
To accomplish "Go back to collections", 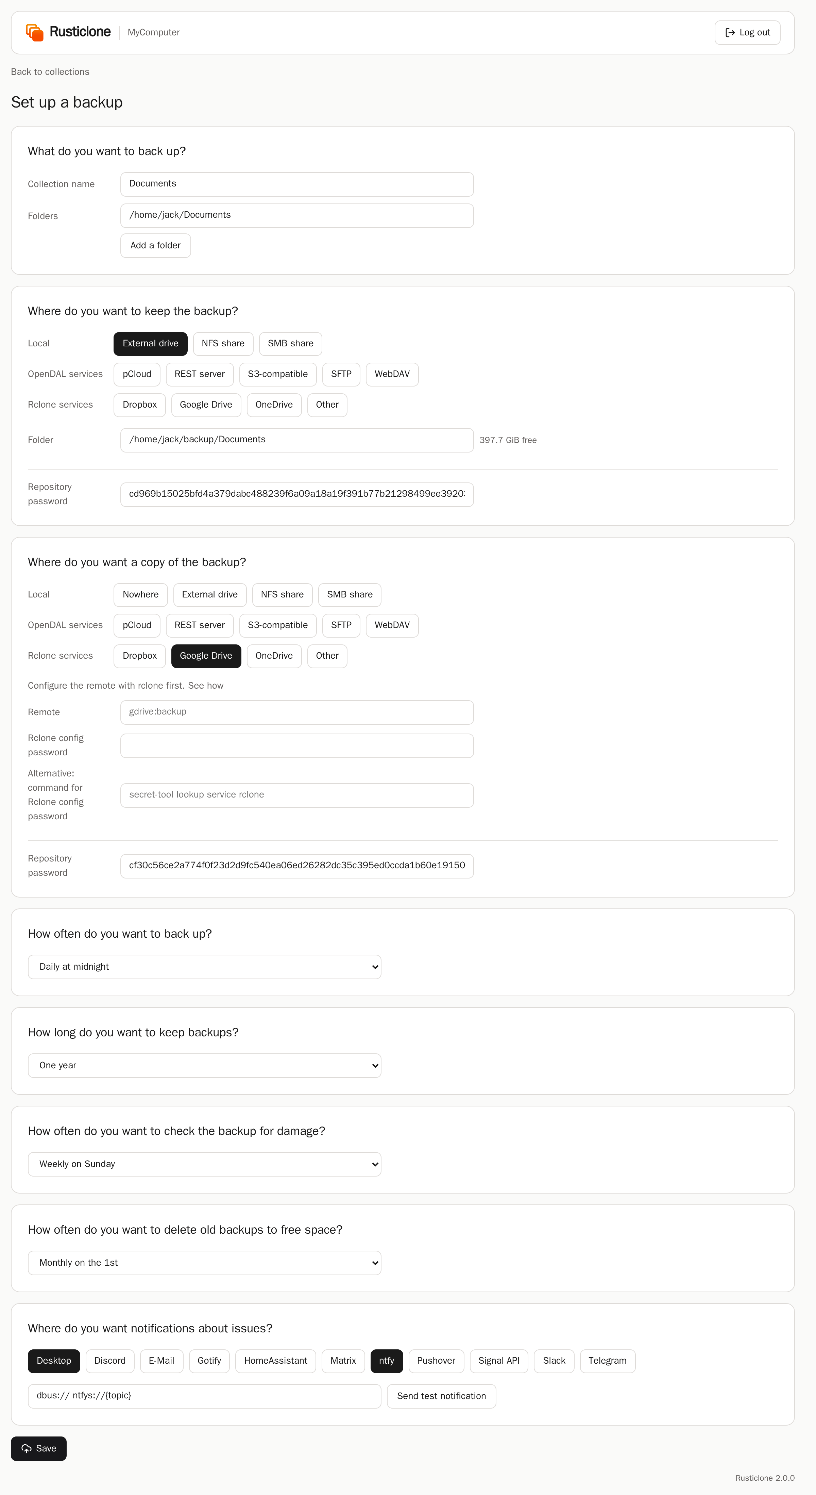I will (x=50, y=72).
